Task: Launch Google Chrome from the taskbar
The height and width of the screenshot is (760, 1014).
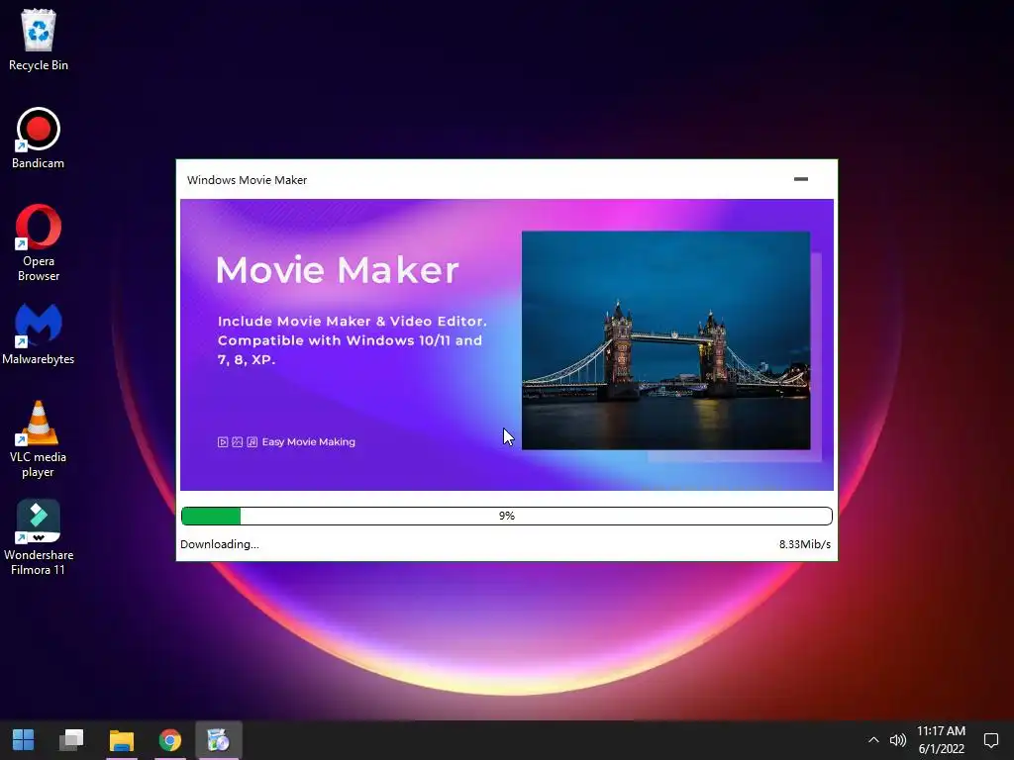Action: 170,740
